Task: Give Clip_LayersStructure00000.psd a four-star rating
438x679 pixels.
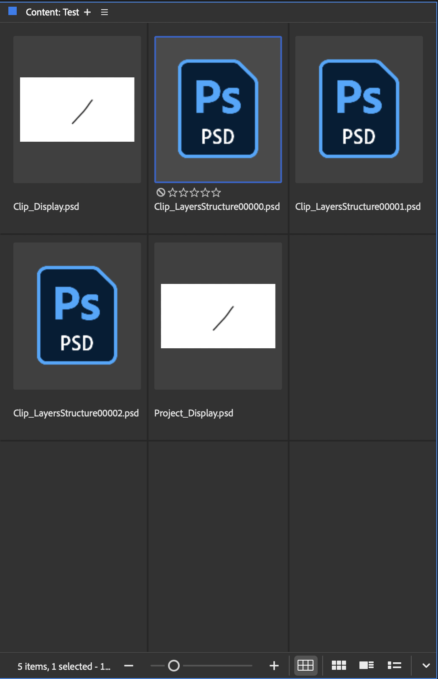Action: [205, 192]
